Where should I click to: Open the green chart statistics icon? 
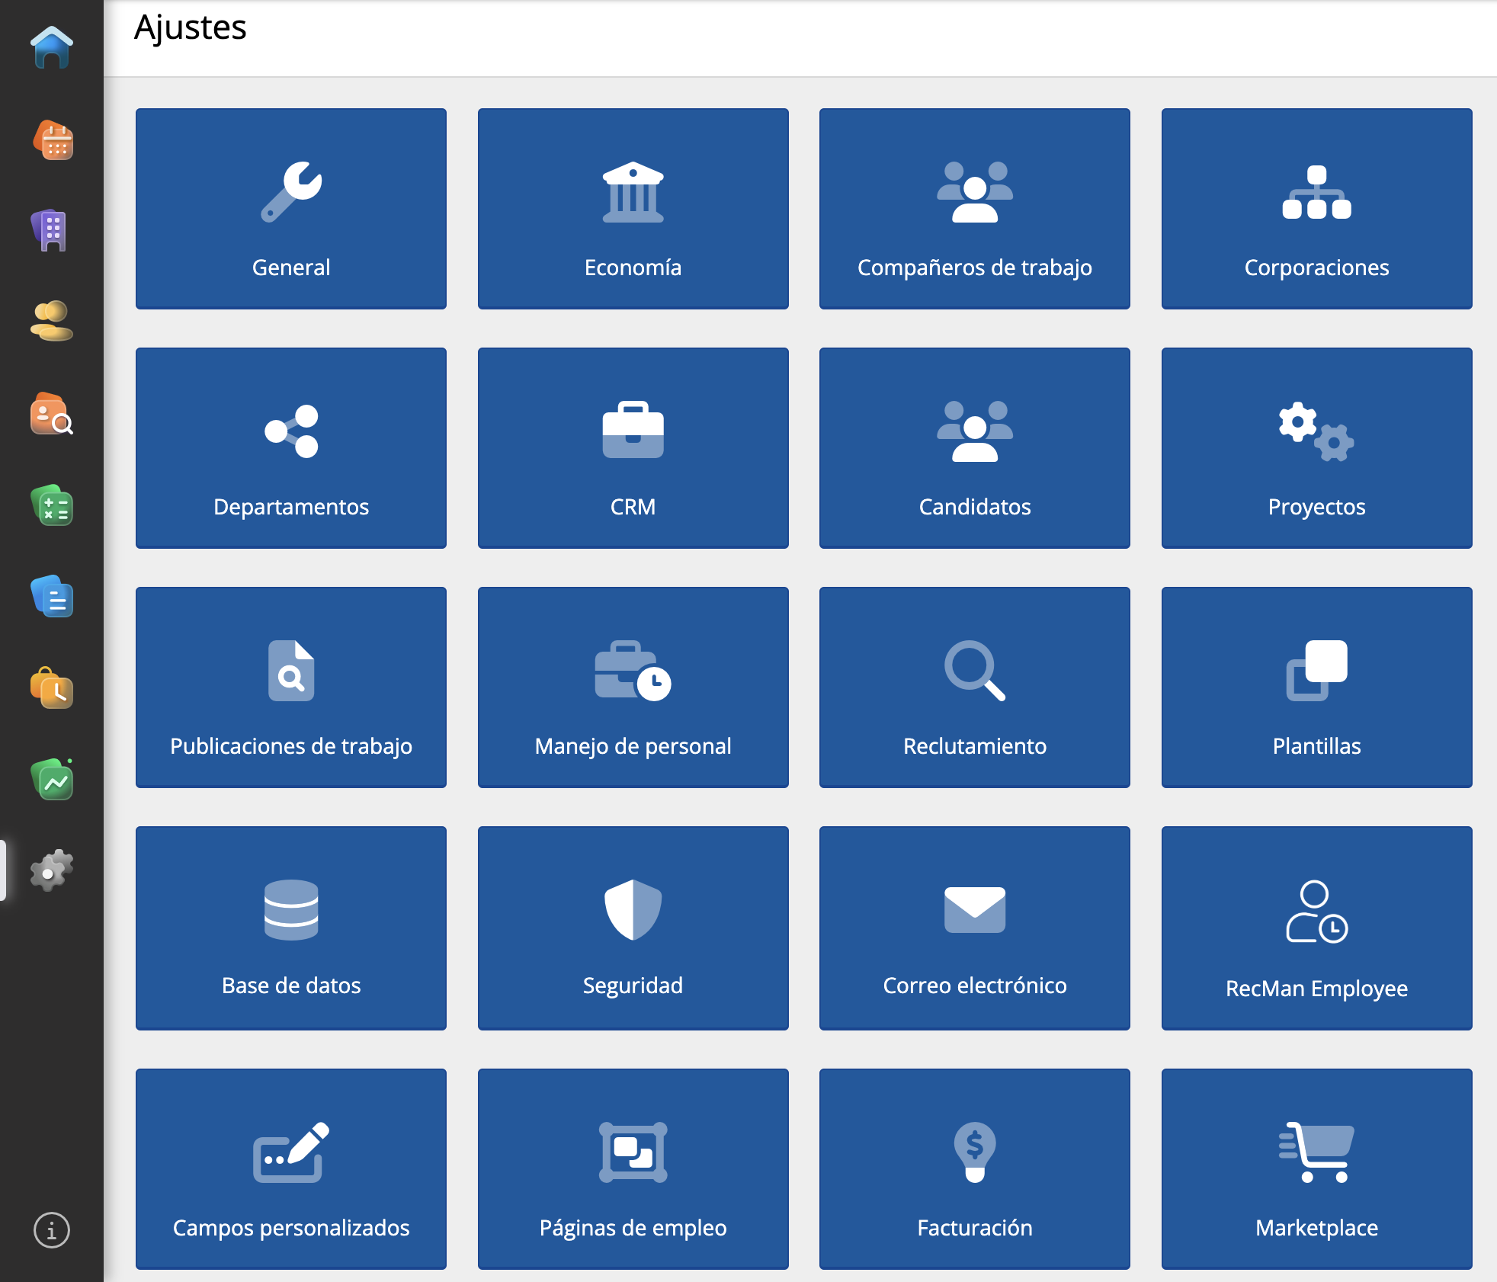pos(52,780)
